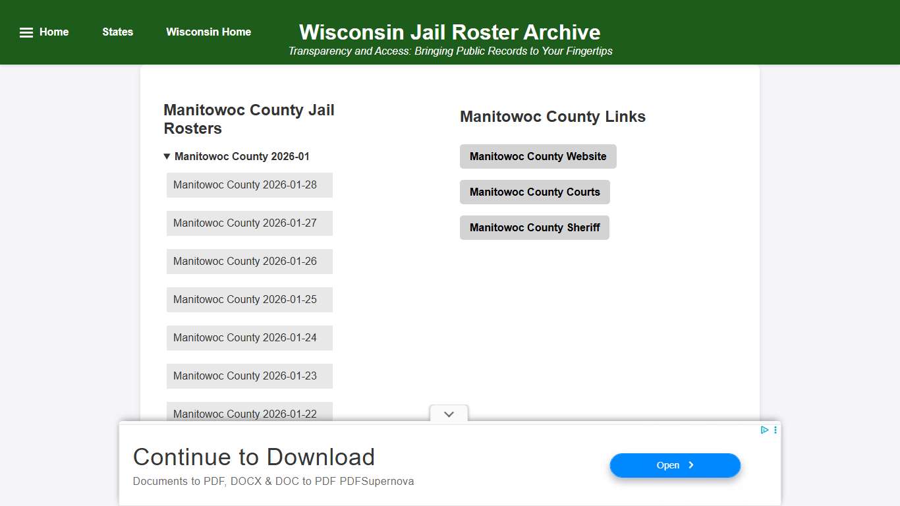
Task: Click the AdChoices icon on the ad banner
Action: [764, 430]
